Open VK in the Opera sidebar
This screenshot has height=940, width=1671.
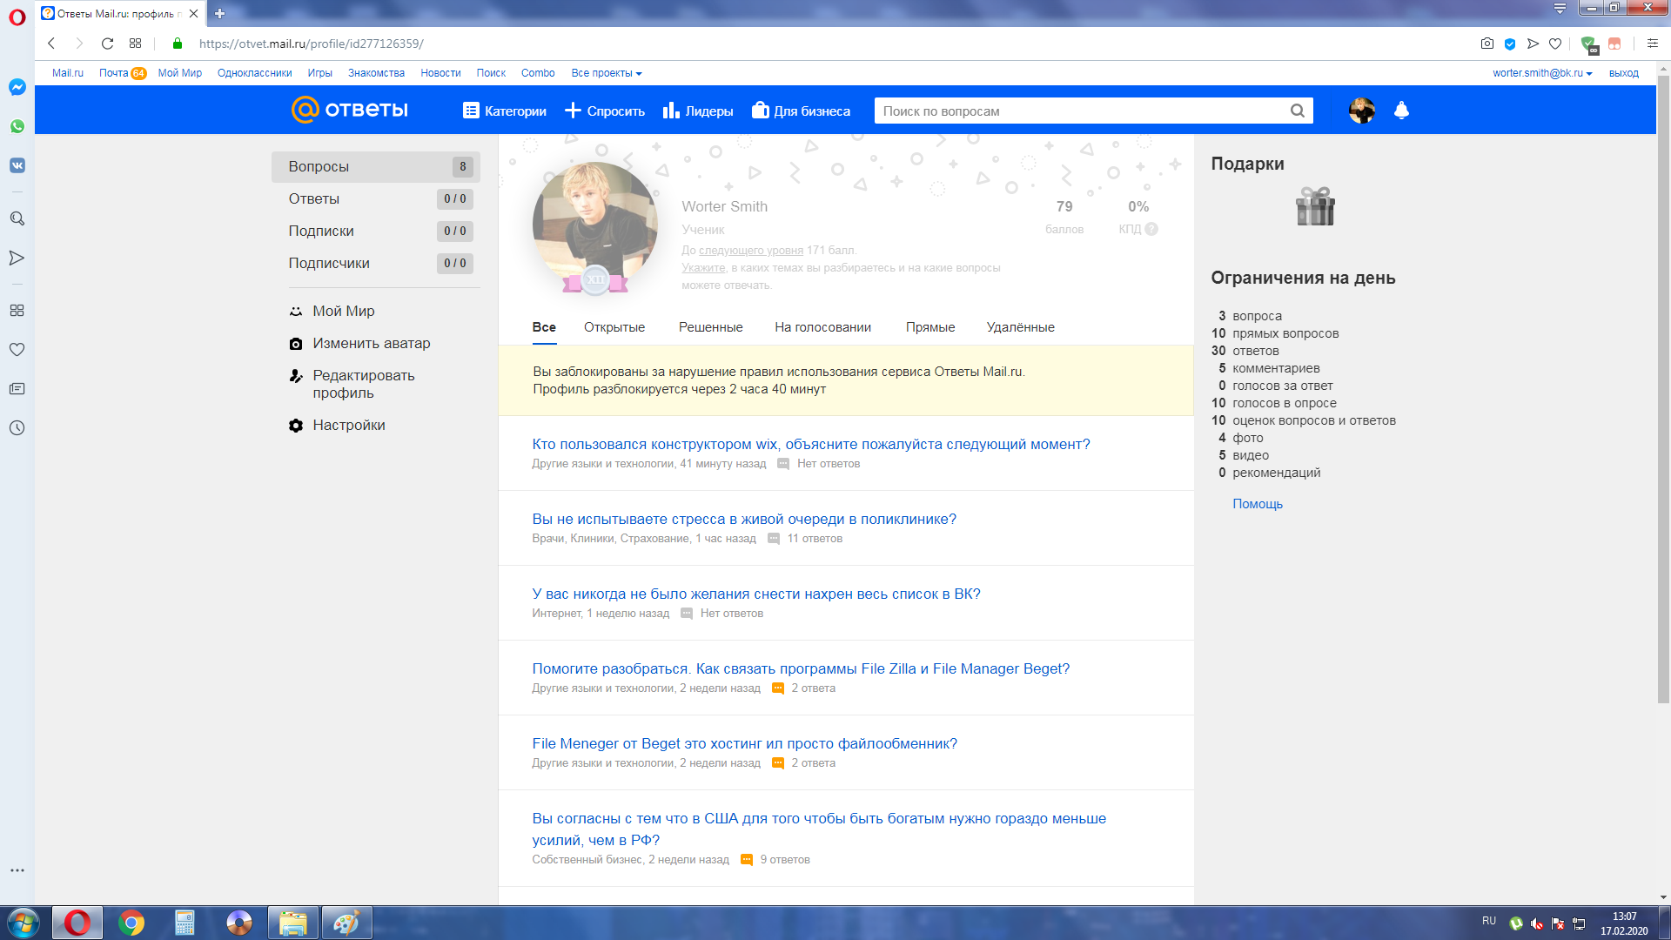[17, 165]
